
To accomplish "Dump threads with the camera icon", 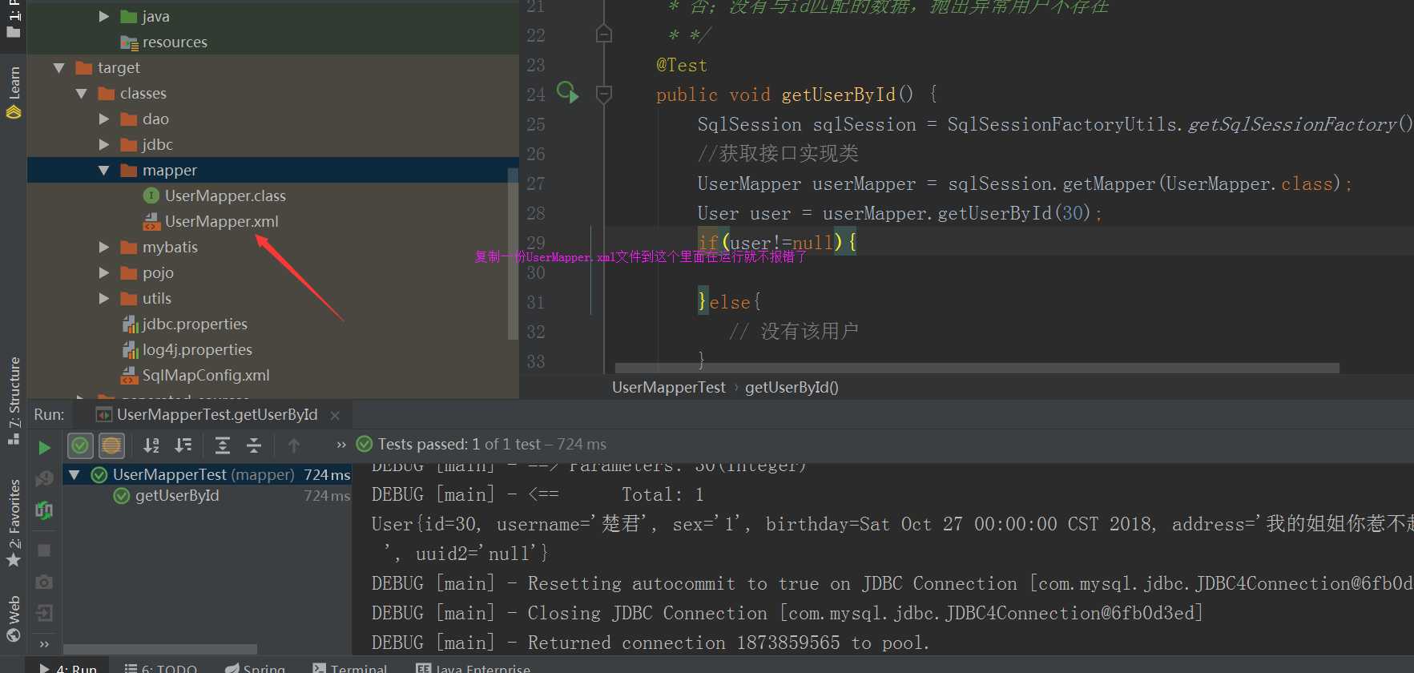I will [44, 582].
